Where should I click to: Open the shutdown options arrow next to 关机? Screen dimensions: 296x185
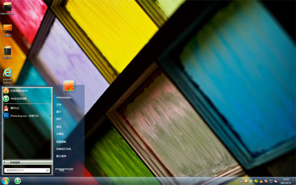click(x=71, y=170)
